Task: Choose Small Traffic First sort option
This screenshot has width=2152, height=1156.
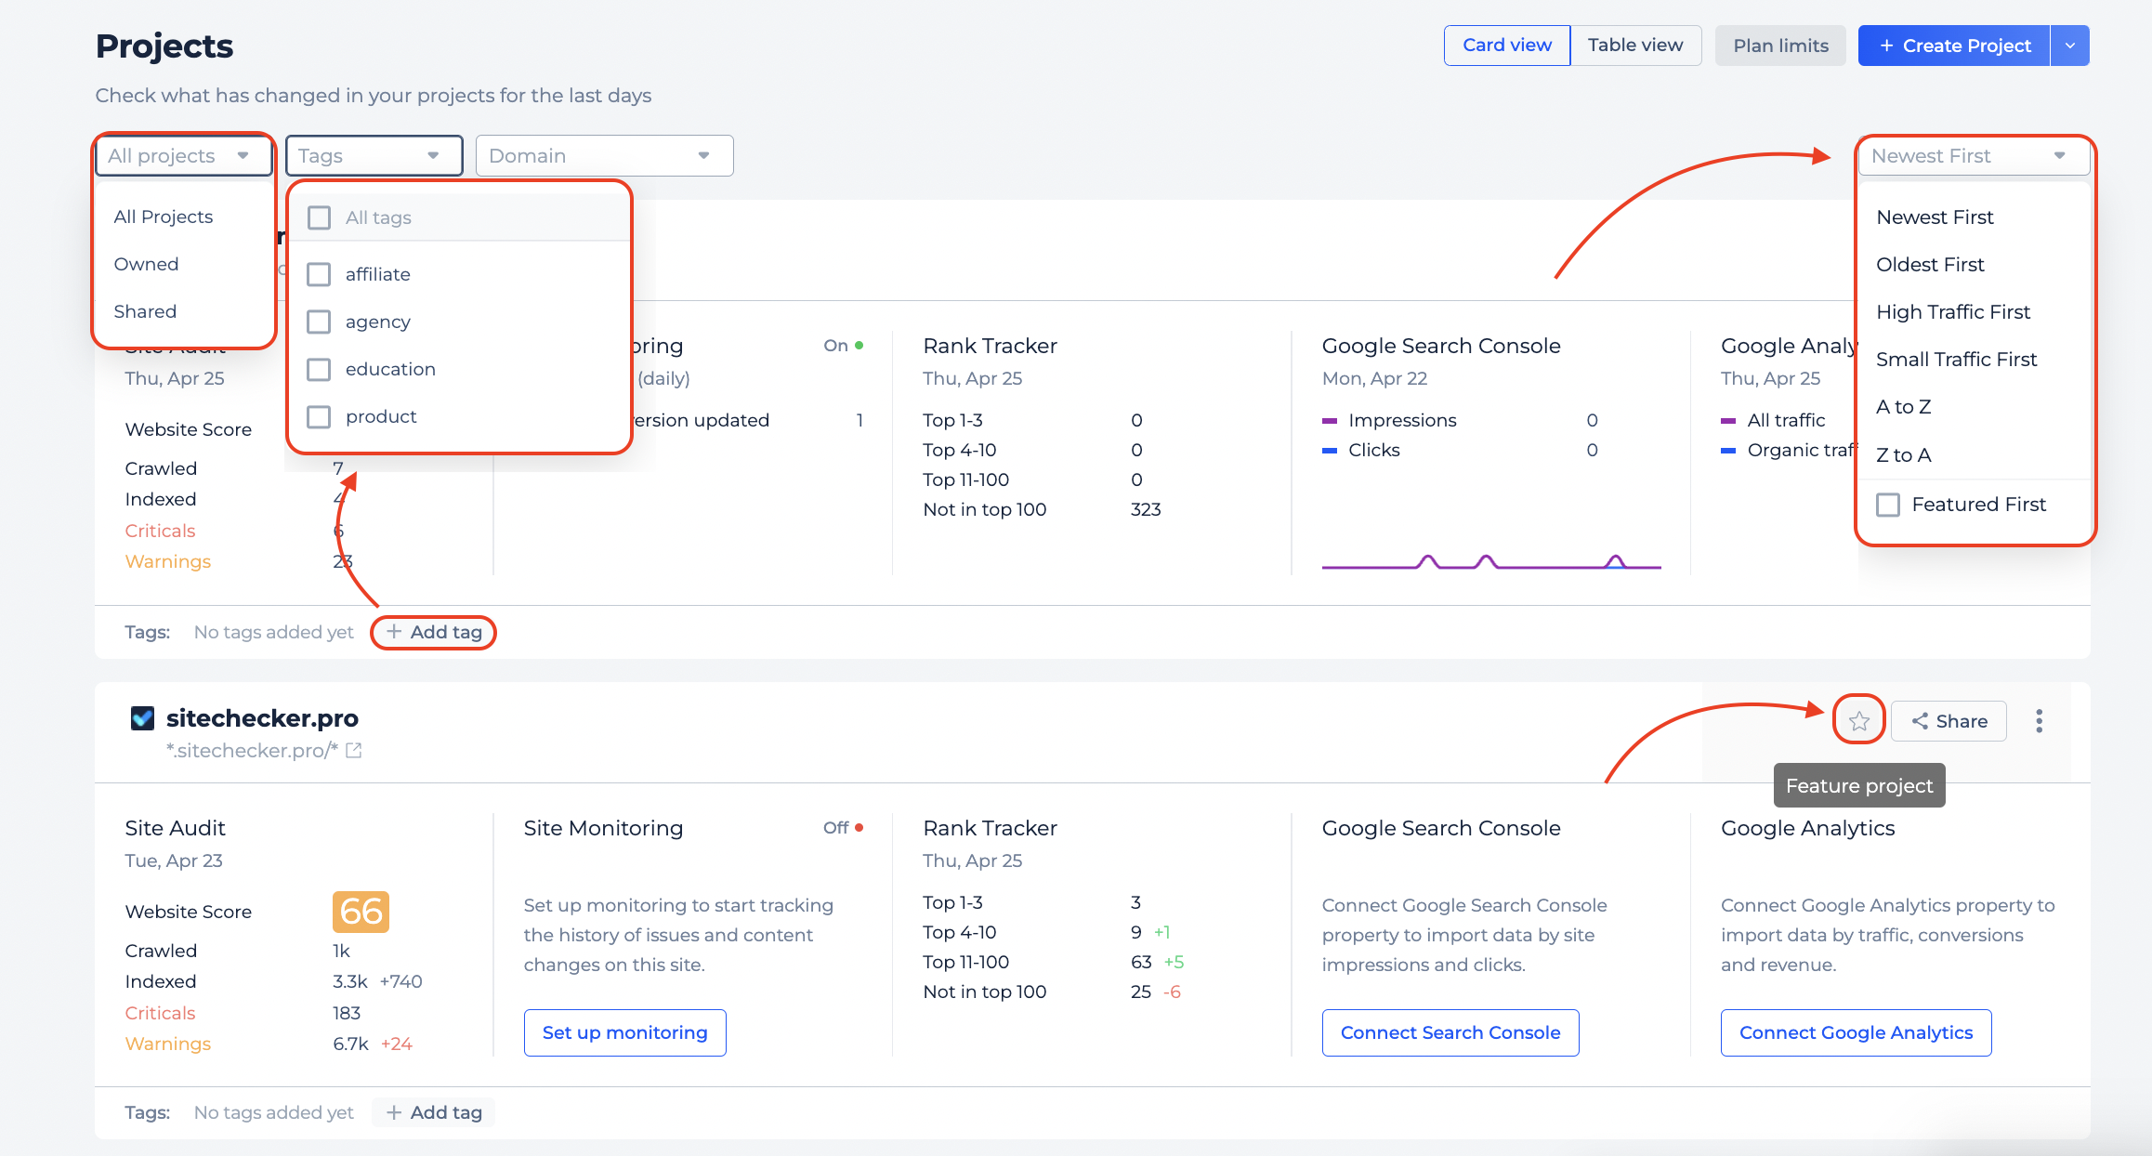Action: [x=1956, y=360]
